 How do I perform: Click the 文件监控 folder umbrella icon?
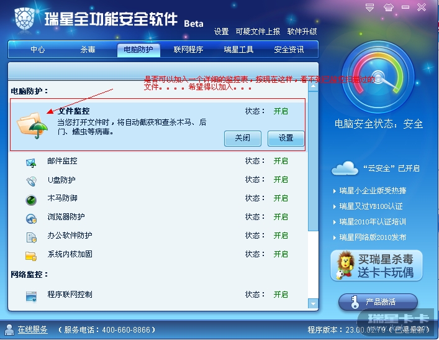point(32,126)
